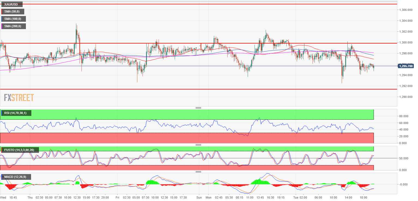Click the 13:45 time axis label
Viewport: 418px width, 201px height.
click(261, 197)
